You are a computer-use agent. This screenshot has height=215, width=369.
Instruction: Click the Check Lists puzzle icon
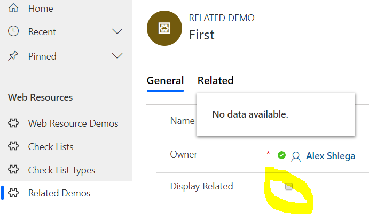pos(13,146)
